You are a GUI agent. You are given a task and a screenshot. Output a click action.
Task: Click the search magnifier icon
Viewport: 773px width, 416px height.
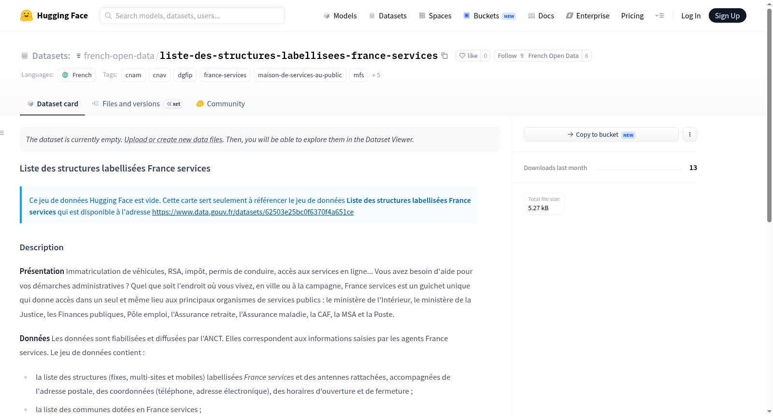coord(108,15)
